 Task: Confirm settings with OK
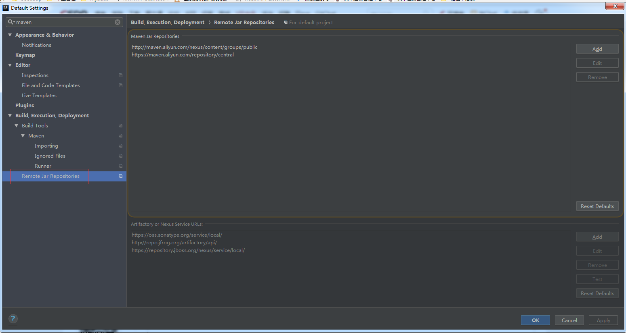tap(536, 320)
